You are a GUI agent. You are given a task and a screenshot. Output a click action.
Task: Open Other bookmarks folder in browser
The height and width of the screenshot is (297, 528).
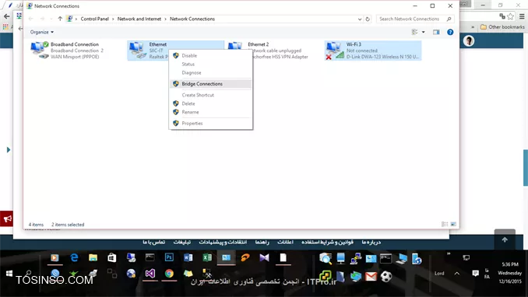coord(502,27)
